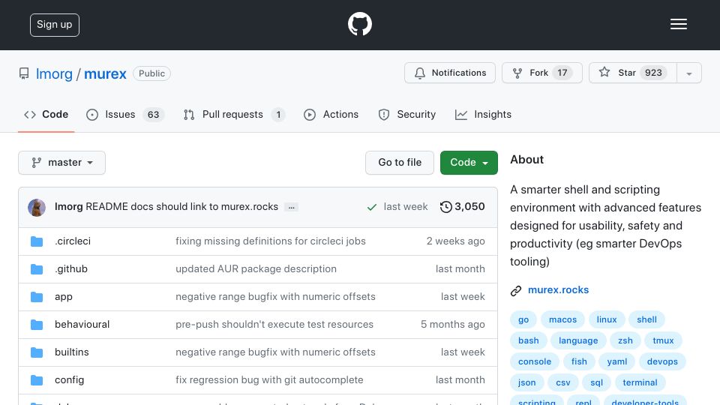This screenshot has width=720, height=405.
Task: Click the link icon beside murex.rocks
Action: click(516, 291)
